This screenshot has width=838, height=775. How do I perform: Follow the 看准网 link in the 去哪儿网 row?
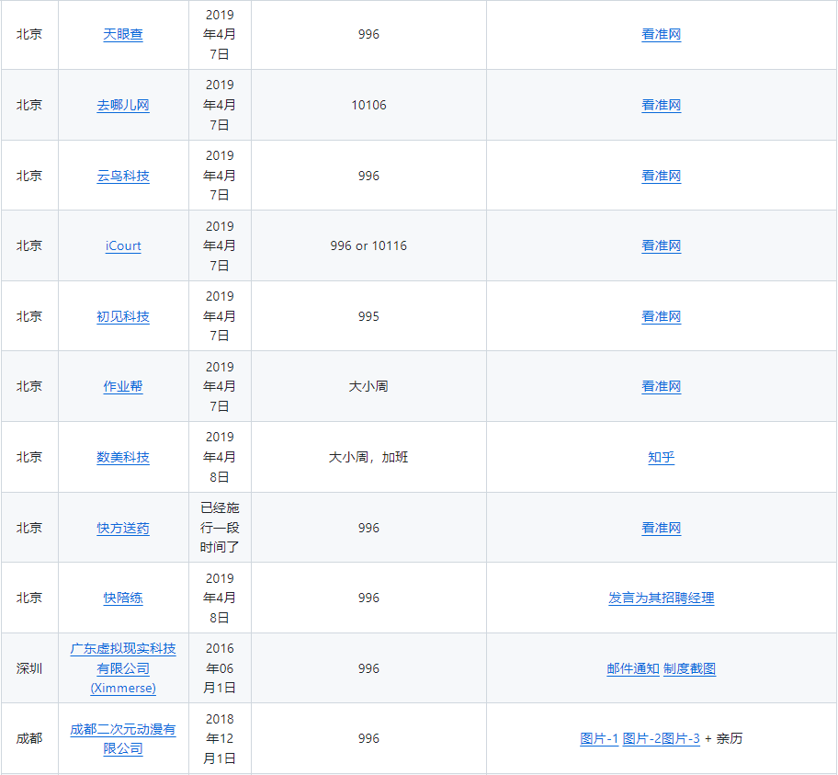point(661,105)
